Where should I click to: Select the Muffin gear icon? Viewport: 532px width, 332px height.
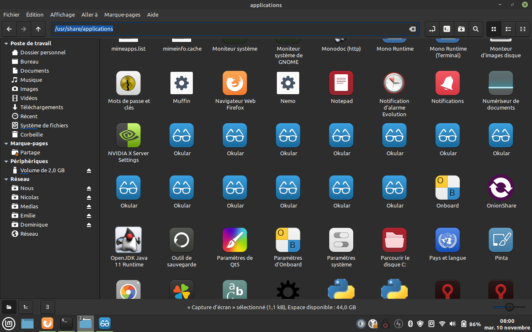pos(182,83)
